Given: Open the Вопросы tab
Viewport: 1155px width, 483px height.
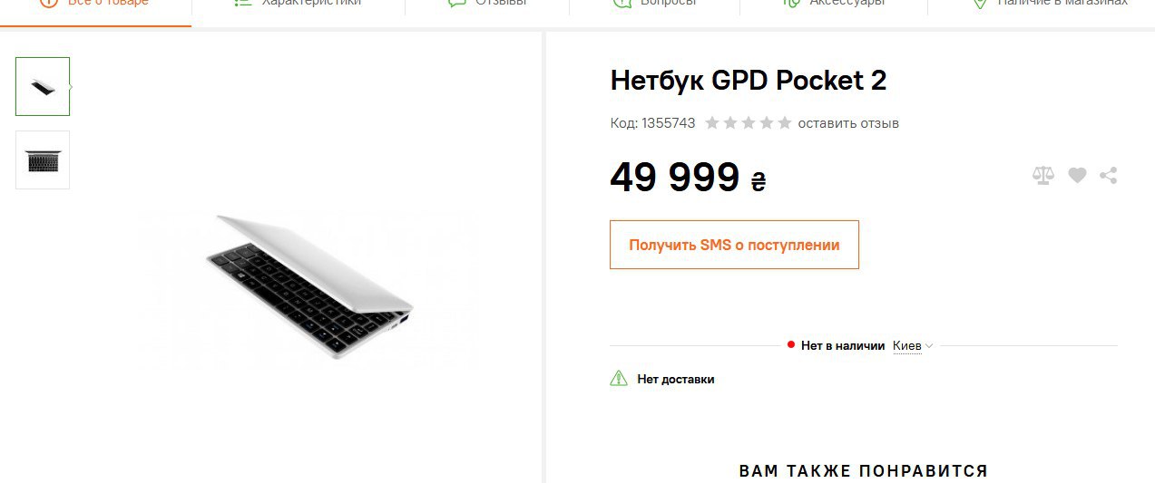Looking at the screenshot, I should coord(654,4).
